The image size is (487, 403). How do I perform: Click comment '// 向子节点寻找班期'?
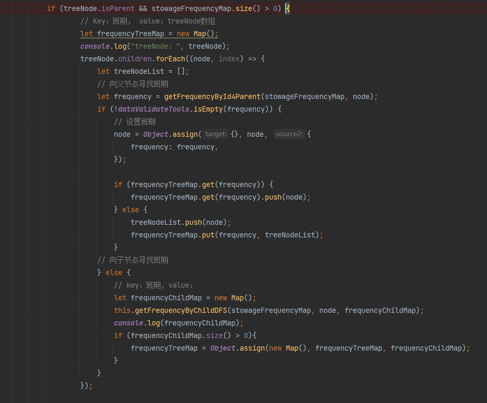coord(133,260)
